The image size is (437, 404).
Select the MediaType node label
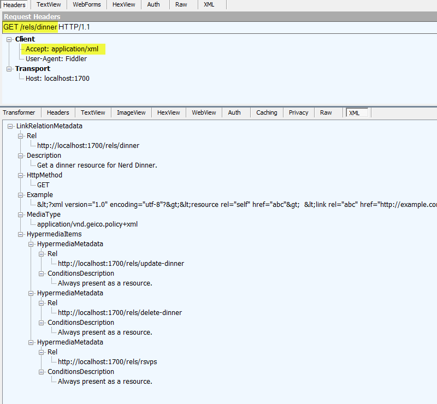[x=44, y=215]
